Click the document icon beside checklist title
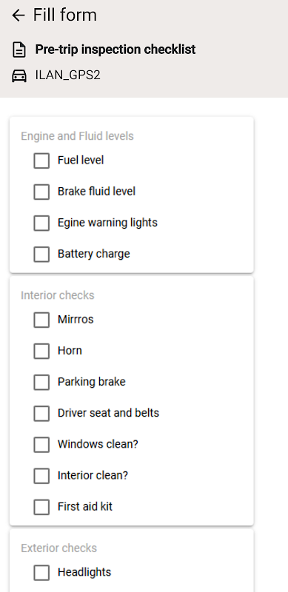This screenshot has height=592, width=288. [x=19, y=50]
